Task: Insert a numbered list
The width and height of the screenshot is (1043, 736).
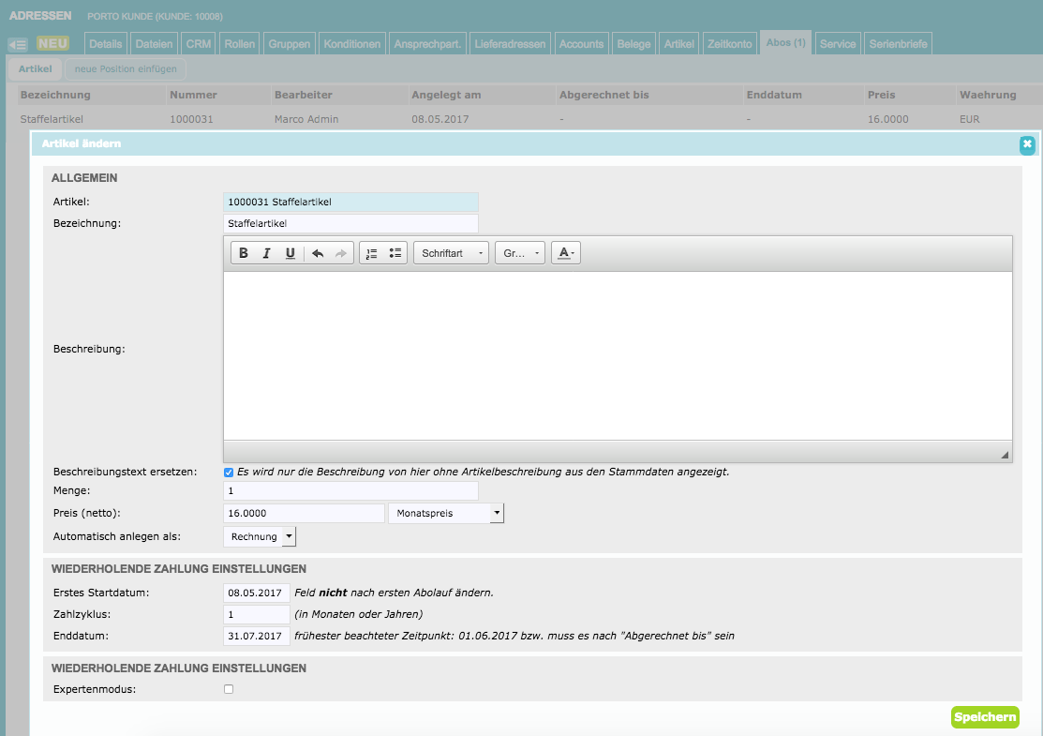Action: [x=371, y=253]
